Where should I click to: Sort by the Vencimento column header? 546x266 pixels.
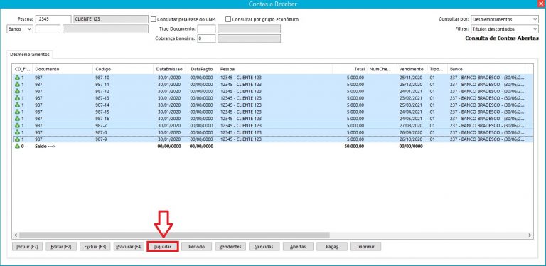[411, 69]
